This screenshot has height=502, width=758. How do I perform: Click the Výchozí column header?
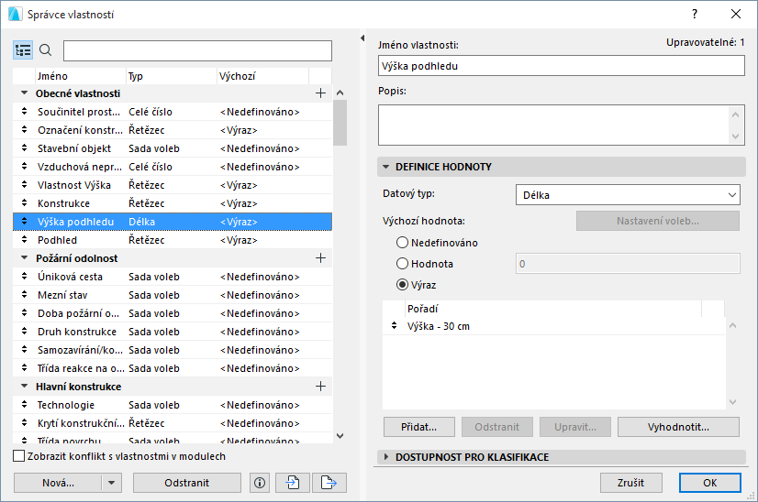263,76
